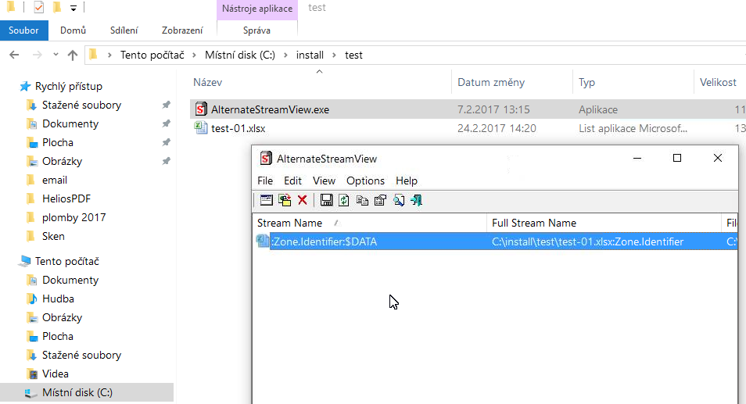746x404 pixels.
Task: Open the Properties toolbar icon
Action: [x=380, y=201]
